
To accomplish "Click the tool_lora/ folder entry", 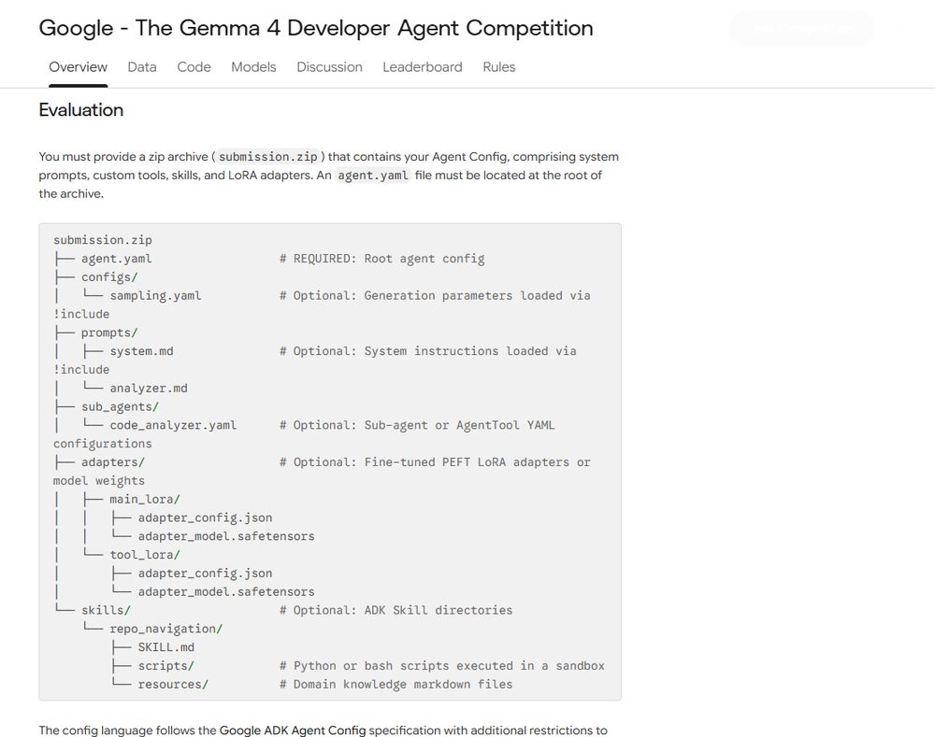I will [x=145, y=554].
